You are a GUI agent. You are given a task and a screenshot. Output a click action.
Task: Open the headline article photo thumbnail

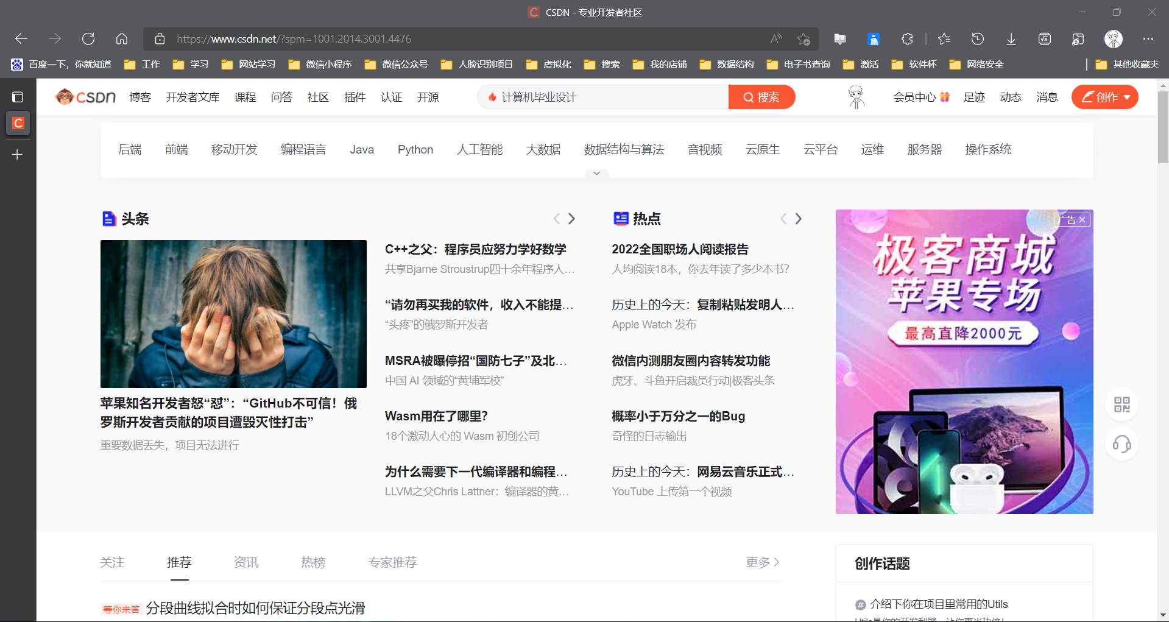(x=233, y=314)
